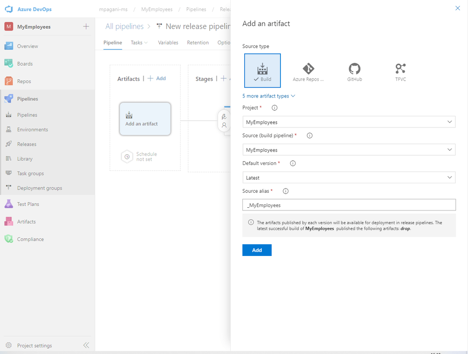Switch to the Retention tab
Image resolution: width=468 pixels, height=354 pixels.
[198, 43]
